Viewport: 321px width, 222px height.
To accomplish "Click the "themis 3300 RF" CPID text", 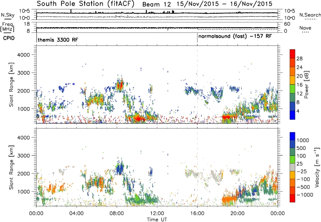I will pyautogui.click(x=58, y=40).
